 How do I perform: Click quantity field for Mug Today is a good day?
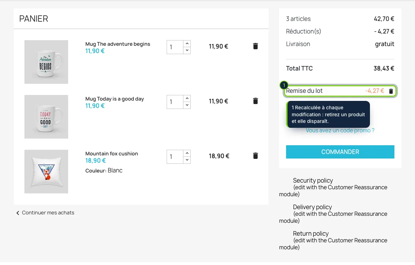point(175,102)
